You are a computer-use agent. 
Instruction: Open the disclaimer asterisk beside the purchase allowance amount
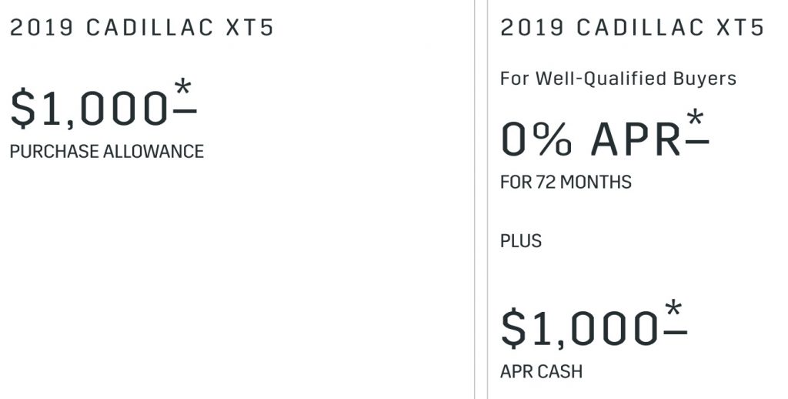click(x=183, y=88)
